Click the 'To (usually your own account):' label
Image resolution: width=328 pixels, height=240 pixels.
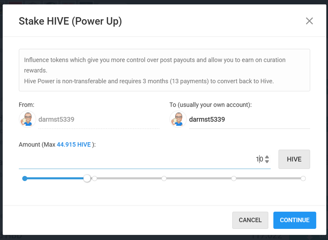(211, 105)
